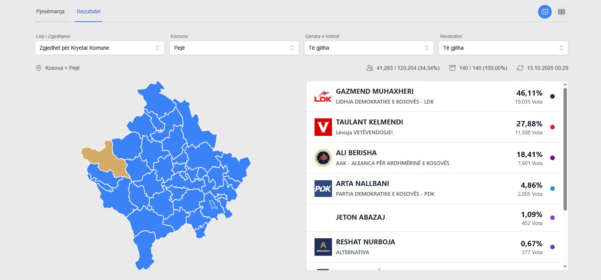Image resolution: width=601 pixels, height=280 pixels.
Task: Click the Alternativa party logo
Action: 323,247
